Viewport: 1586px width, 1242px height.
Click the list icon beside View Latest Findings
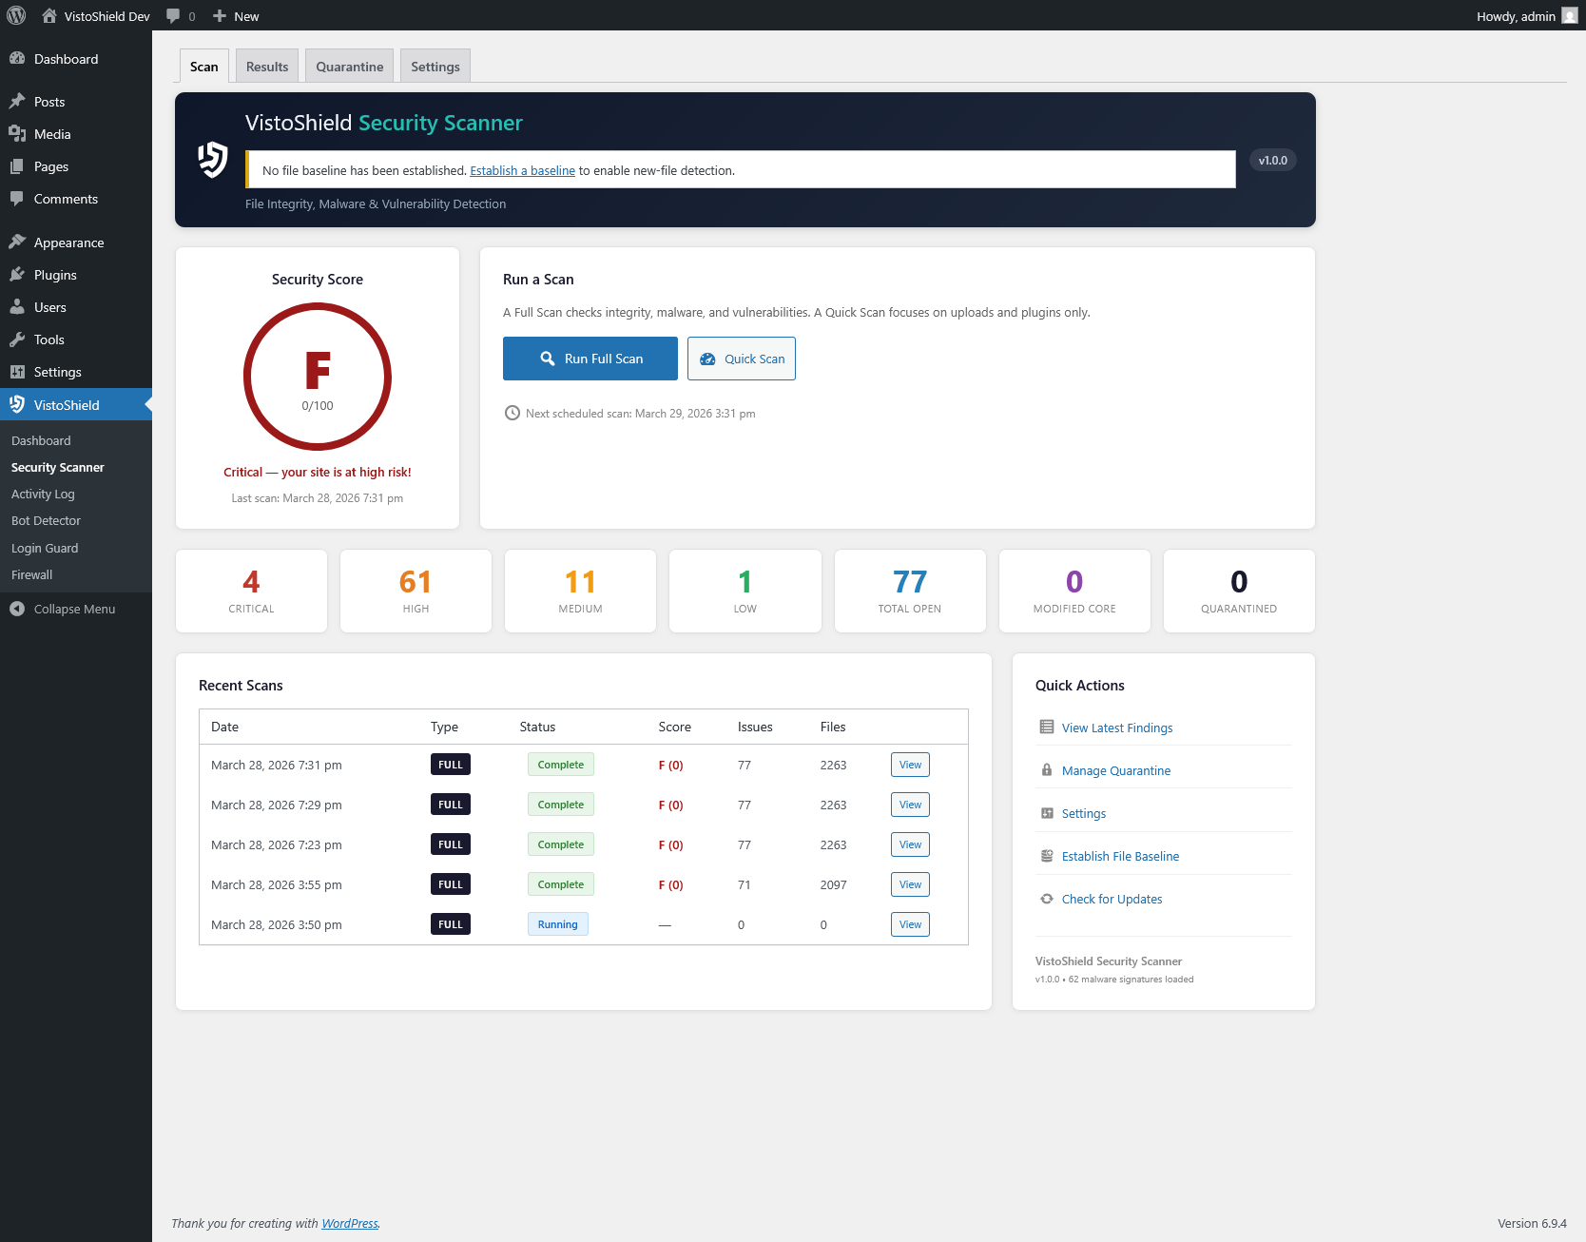pyautogui.click(x=1046, y=728)
